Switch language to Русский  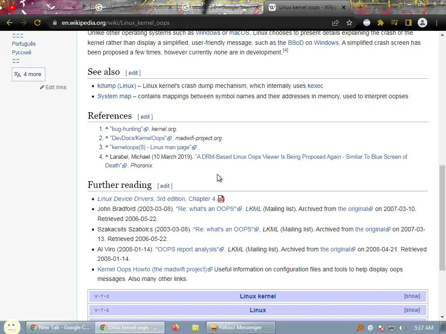click(x=21, y=53)
